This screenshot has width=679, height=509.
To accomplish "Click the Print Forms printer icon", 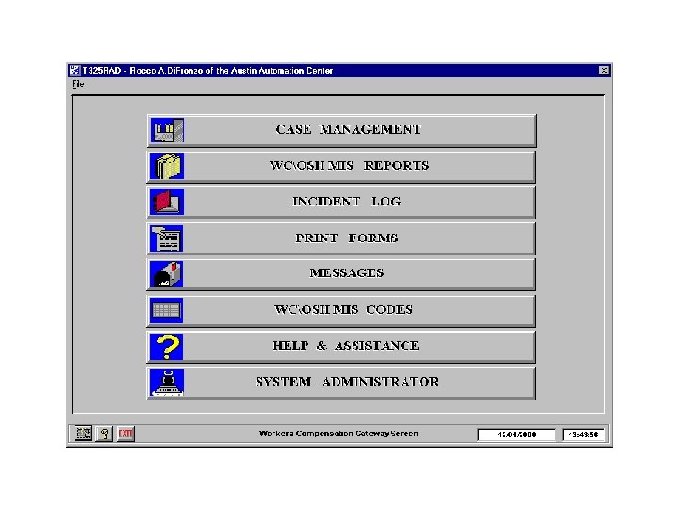I will 167,238.
